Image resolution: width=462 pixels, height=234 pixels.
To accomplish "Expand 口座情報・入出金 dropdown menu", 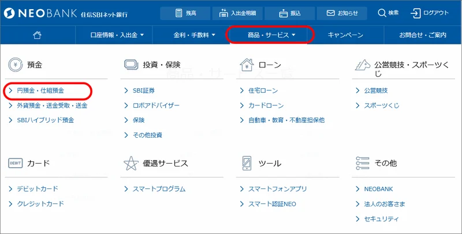I will pyautogui.click(x=117, y=35).
